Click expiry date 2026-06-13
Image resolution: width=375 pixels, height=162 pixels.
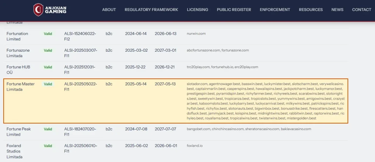[x=166, y=34]
